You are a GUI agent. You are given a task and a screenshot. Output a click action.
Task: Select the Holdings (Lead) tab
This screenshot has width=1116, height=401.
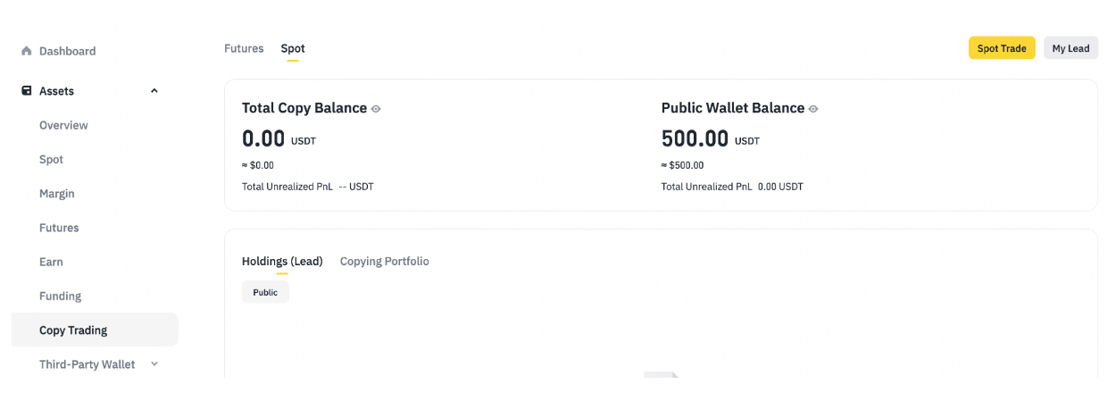point(282,262)
